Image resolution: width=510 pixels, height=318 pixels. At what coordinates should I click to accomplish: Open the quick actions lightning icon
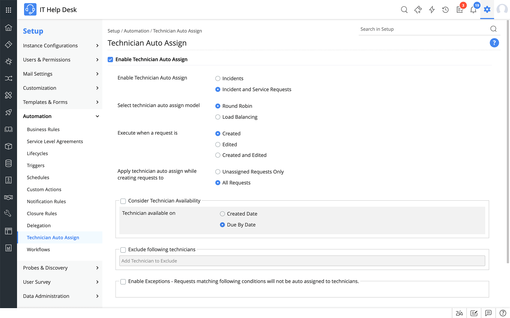click(432, 10)
